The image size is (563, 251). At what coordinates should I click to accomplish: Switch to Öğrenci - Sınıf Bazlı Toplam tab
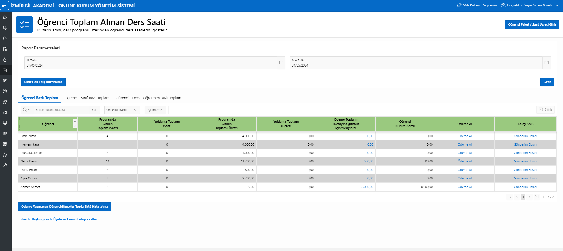click(87, 98)
